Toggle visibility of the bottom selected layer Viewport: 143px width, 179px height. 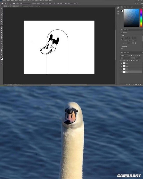point(121,72)
